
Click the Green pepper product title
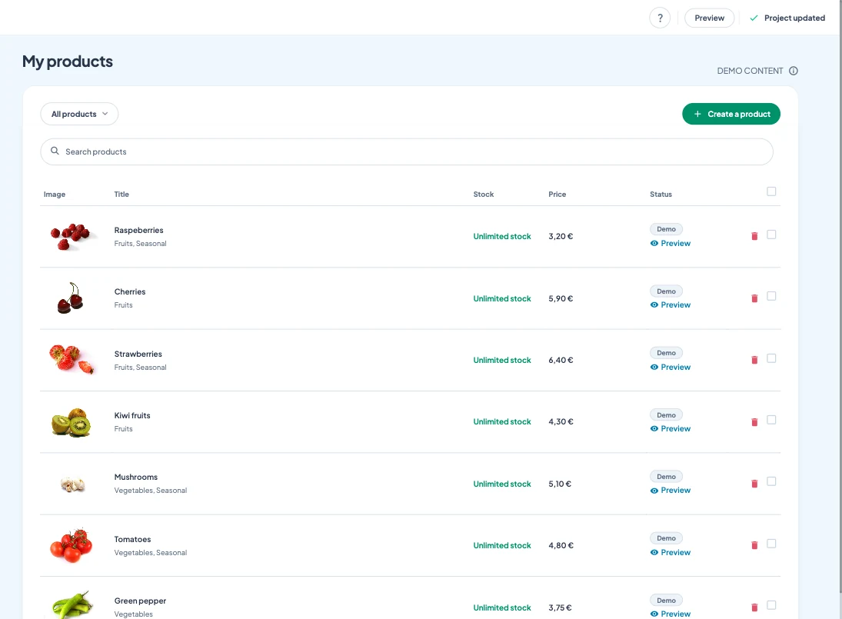coord(140,601)
